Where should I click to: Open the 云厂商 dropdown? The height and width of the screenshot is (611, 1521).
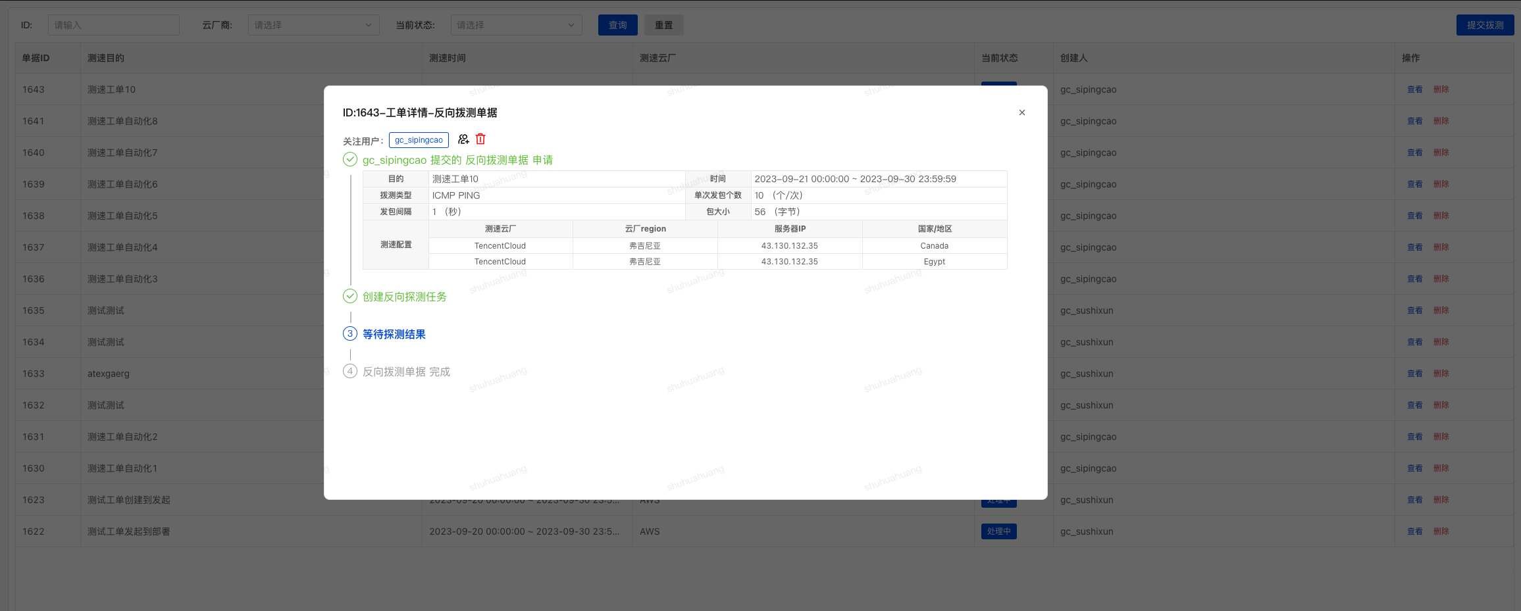pyautogui.click(x=313, y=25)
